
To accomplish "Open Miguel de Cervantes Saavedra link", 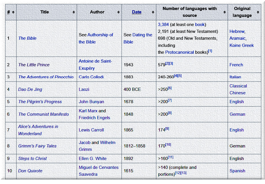I will coord(98,171).
